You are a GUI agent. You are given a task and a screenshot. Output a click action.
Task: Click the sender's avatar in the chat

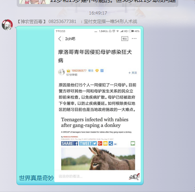pyautogui.click(x=7, y=25)
